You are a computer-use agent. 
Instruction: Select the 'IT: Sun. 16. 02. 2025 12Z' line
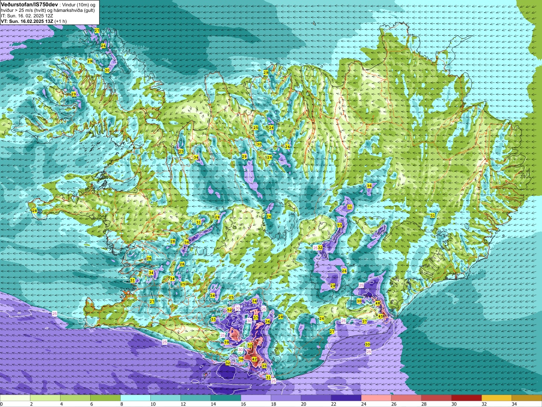click(x=27, y=15)
